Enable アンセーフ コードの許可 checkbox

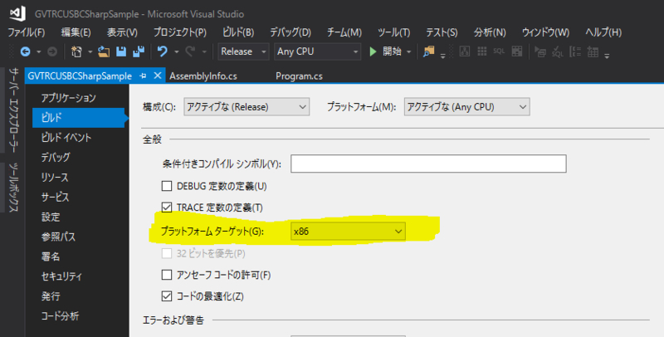point(167,275)
